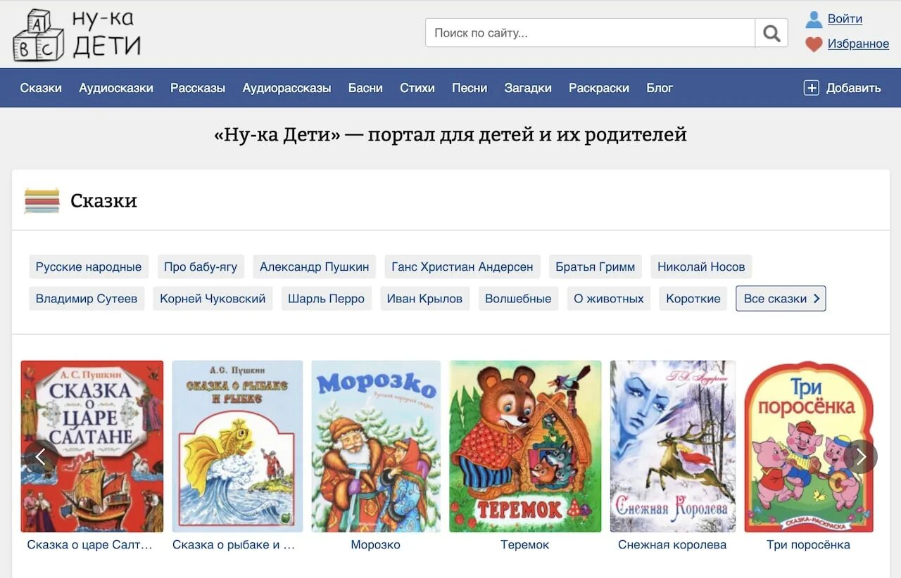Image resolution: width=901 pixels, height=578 pixels.
Task: Go to Аудиорассказы in the navigation bar
Action: pos(286,88)
